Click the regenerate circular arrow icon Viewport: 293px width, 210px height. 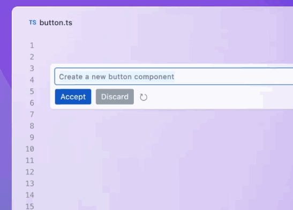[144, 97]
